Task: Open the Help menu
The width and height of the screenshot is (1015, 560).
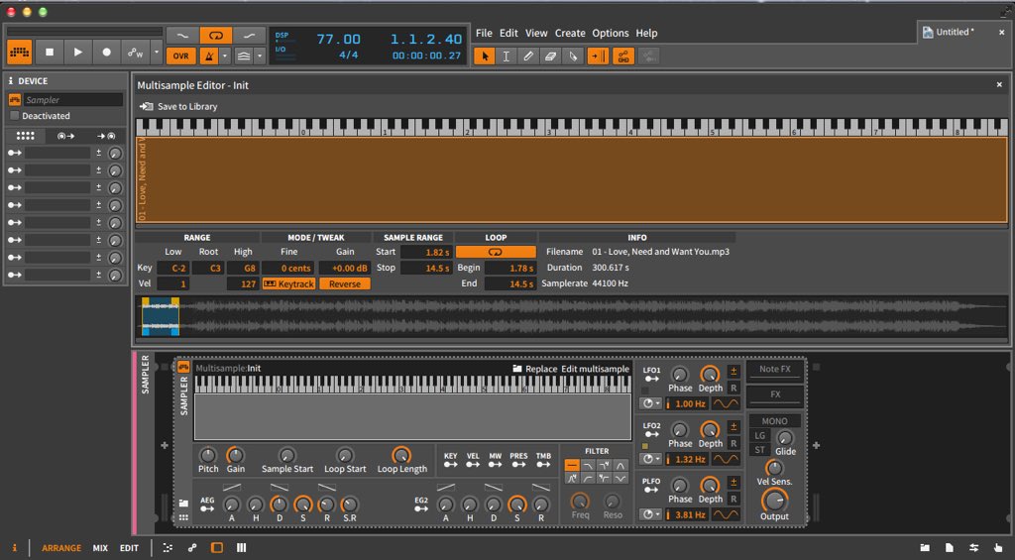Action: [646, 33]
